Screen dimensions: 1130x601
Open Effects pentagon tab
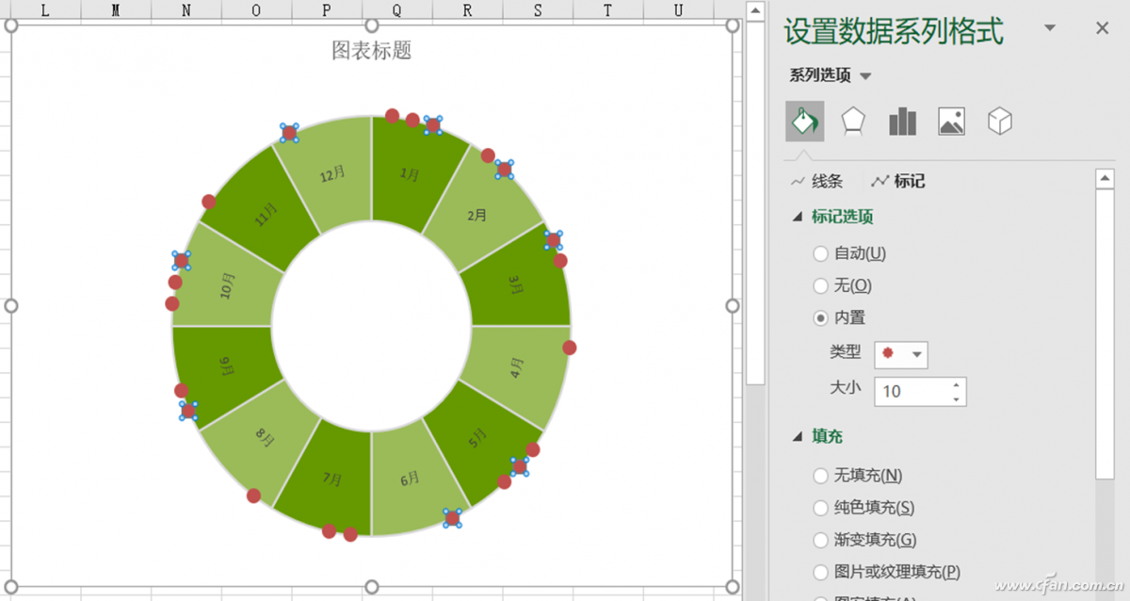pos(853,122)
